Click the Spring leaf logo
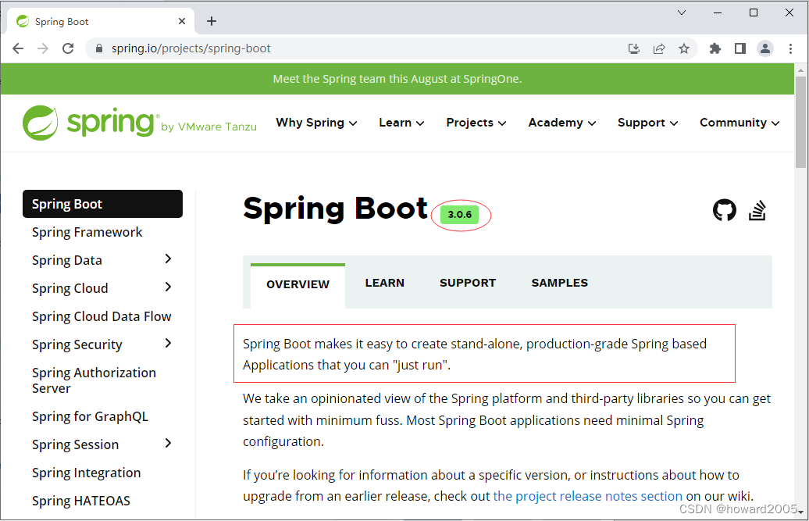The image size is (809, 521). click(x=41, y=123)
